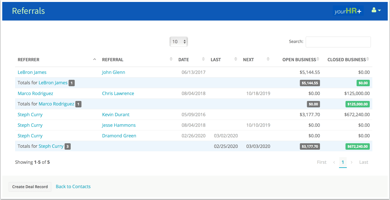Select the 03/03/2020 date in Steph Curry totals
390x200 pixels.
(x=258, y=146)
